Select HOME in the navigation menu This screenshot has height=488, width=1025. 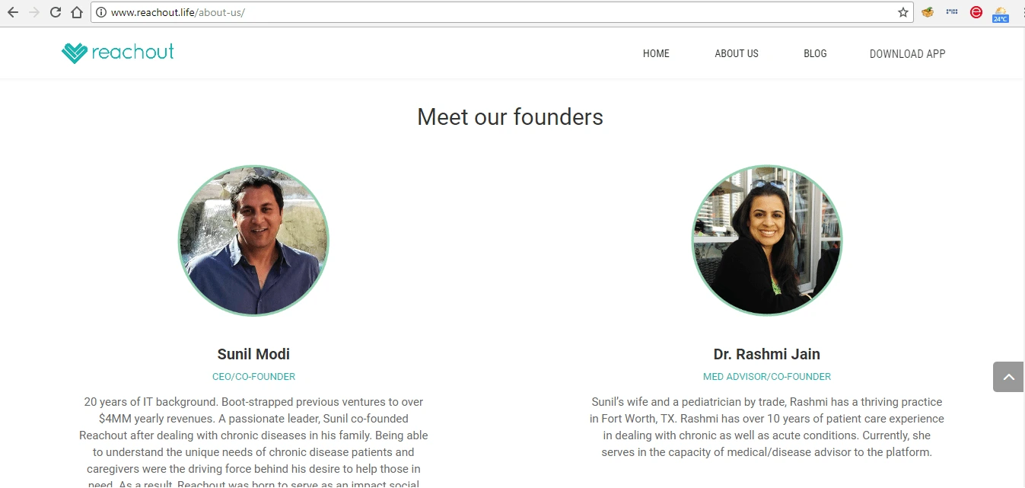pyautogui.click(x=655, y=53)
